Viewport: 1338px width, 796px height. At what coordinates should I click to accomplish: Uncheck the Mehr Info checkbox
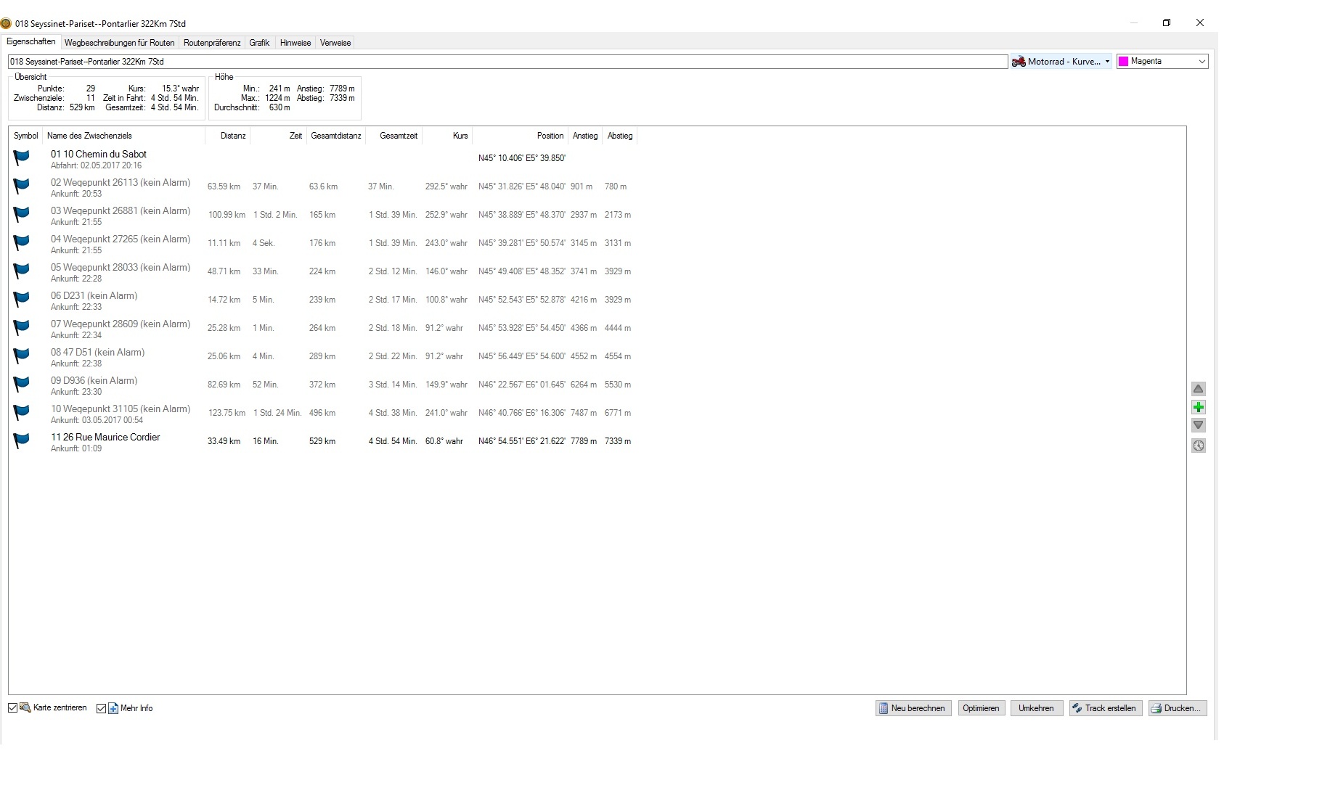[101, 708]
